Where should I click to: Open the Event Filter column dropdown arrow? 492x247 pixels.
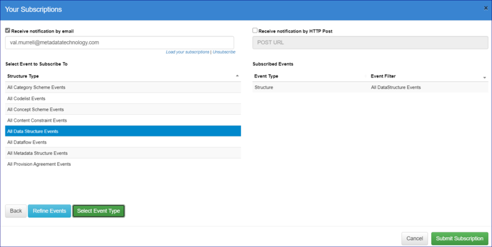coord(485,77)
